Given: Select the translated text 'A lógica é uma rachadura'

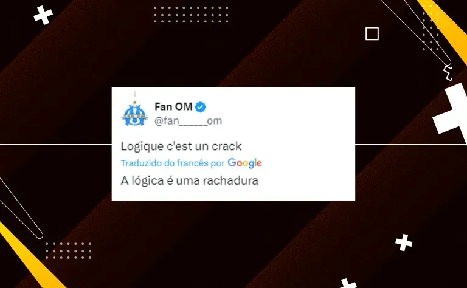Looking at the screenshot, I should coord(190,180).
